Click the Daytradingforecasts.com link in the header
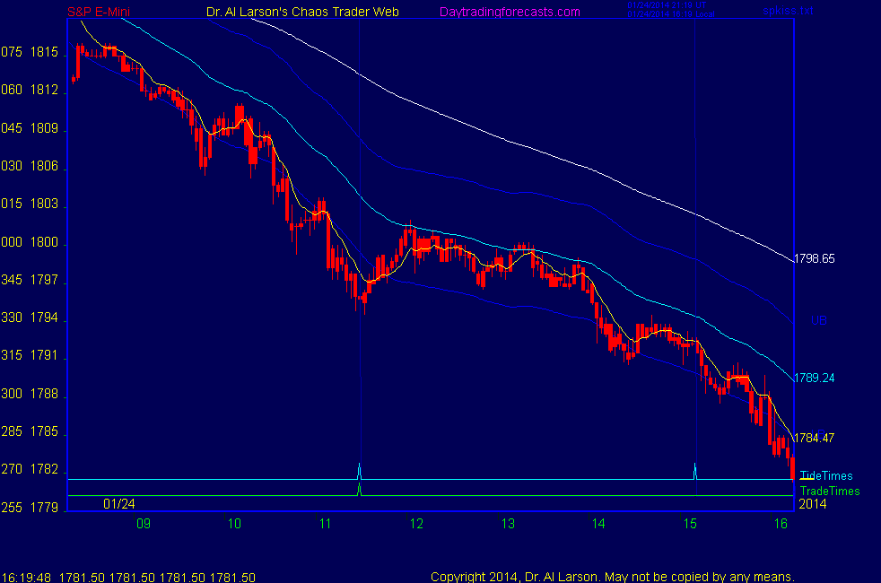 [x=510, y=12]
